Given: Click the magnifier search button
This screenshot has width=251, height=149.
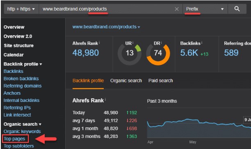Looking at the screenshot, I should pos(237,9).
